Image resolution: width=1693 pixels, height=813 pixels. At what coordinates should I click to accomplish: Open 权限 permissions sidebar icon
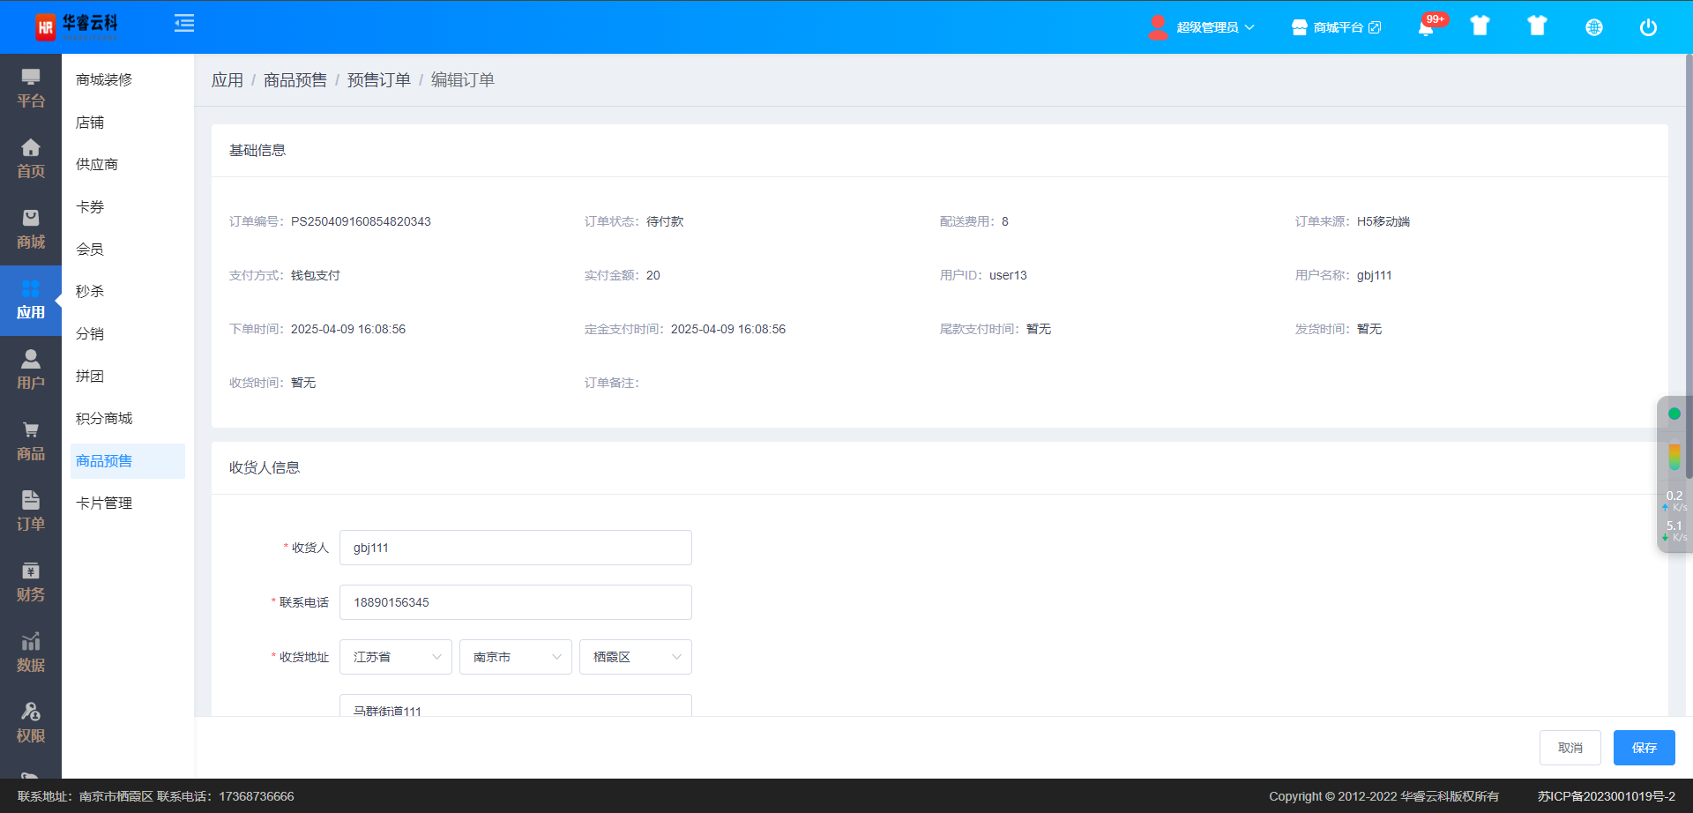coord(31,723)
